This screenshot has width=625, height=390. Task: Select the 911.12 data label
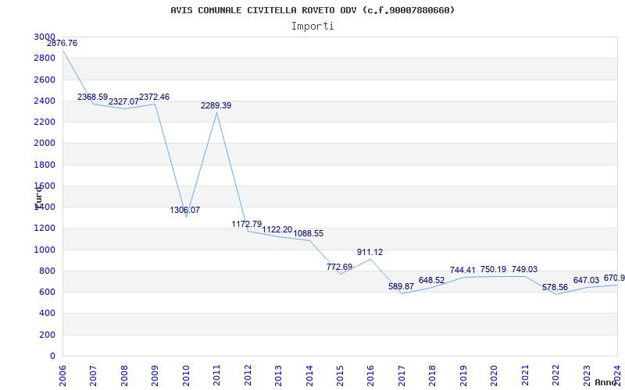[370, 252]
